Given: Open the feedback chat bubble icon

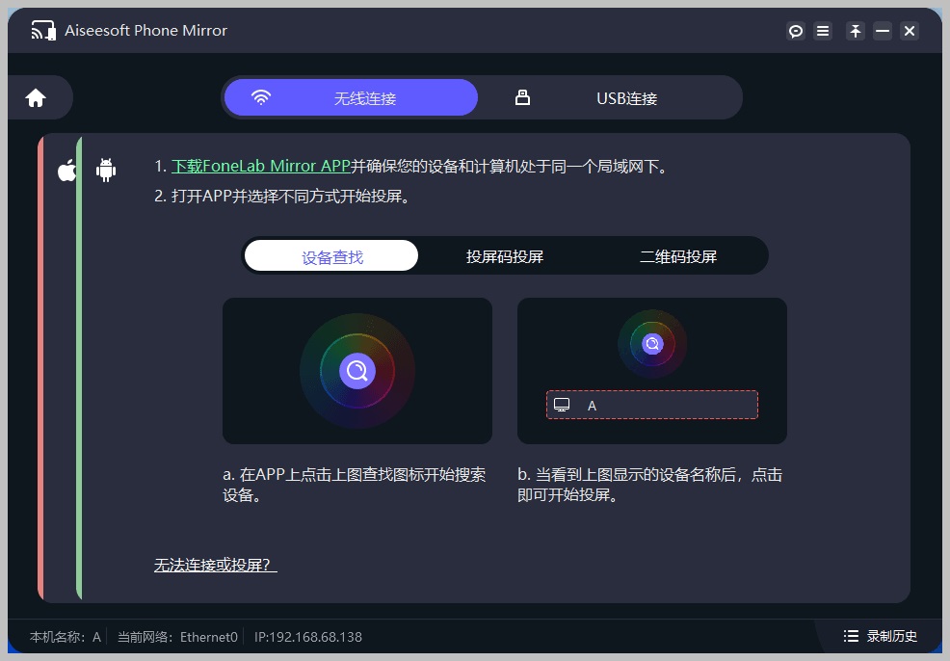Looking at the screenshot, I should [796, 31].
